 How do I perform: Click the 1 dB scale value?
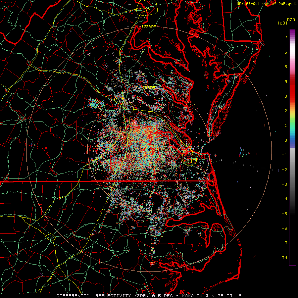point(286,125)
